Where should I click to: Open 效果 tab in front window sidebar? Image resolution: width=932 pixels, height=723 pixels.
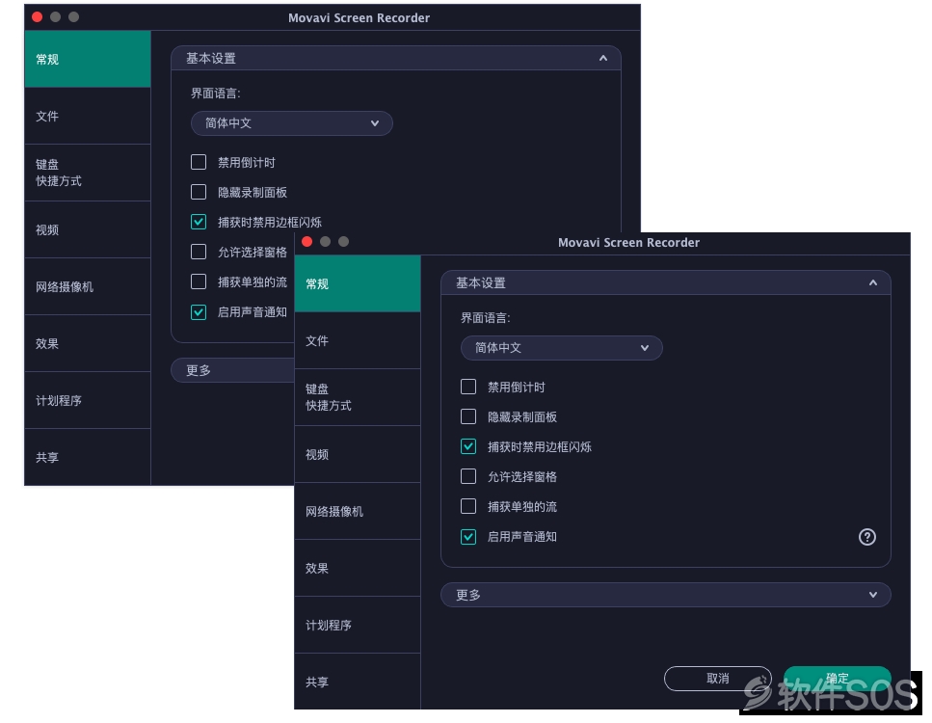click(x=358, y=569)
